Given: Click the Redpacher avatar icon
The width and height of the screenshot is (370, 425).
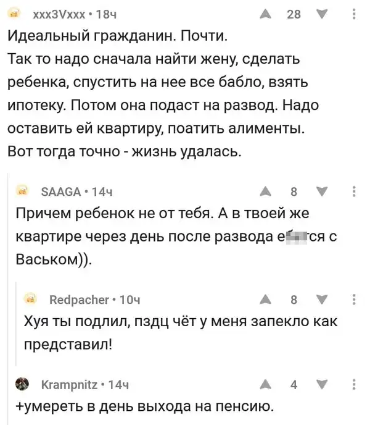Looking at the screenshot, I should point(29,300).
